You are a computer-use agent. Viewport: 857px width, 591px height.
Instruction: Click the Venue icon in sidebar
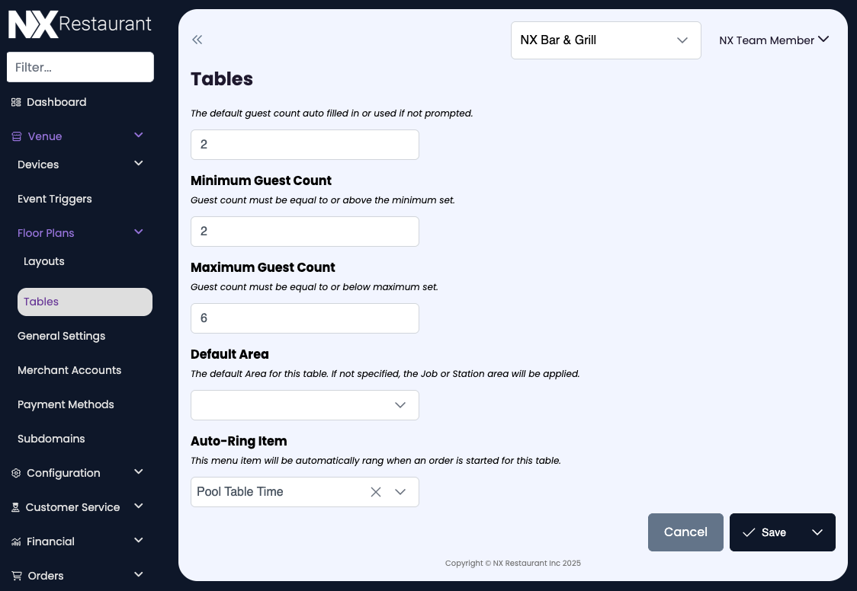click(x=17, y=136)
